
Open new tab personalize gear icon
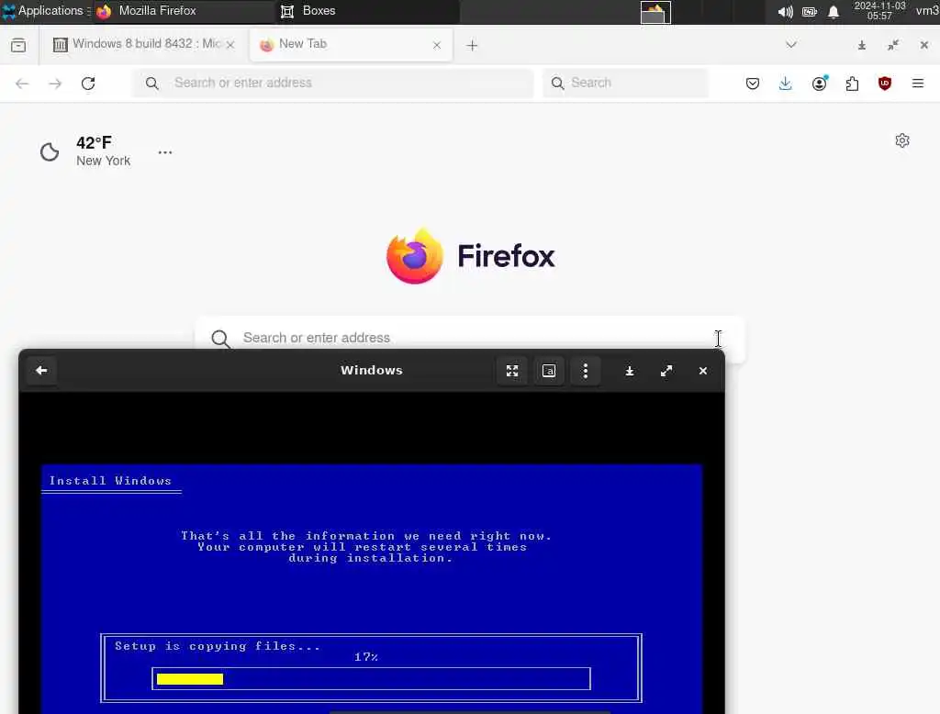pyautogui.click(x=902, y=140)
